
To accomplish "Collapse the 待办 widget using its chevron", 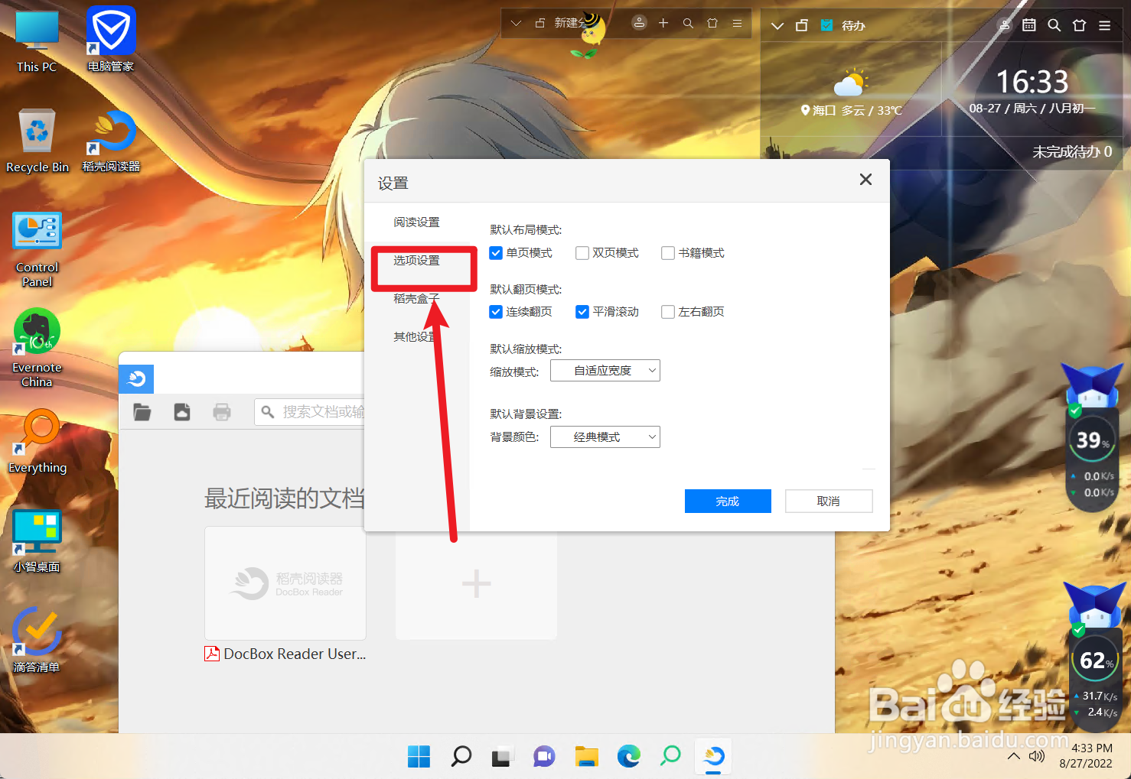I will 777,26.
